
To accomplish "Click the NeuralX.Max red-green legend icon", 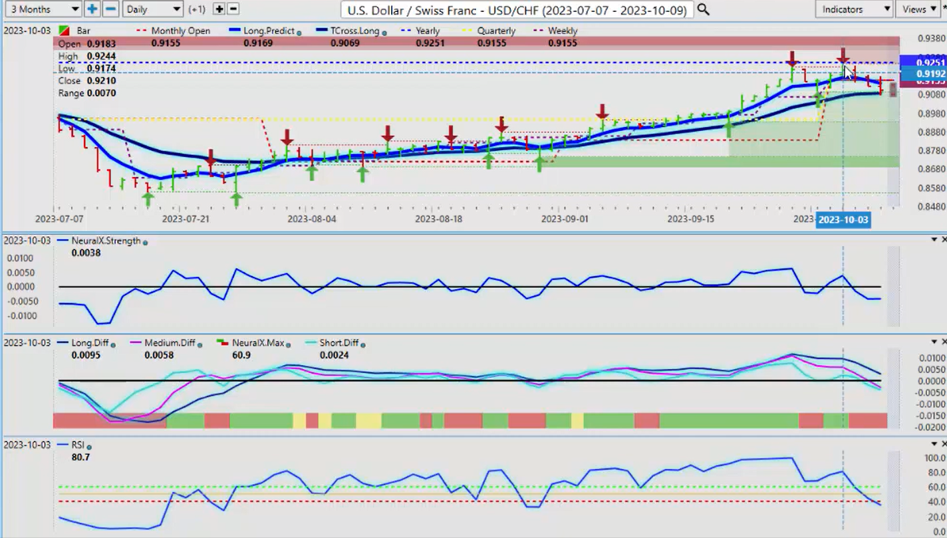I will coord(223,343).
